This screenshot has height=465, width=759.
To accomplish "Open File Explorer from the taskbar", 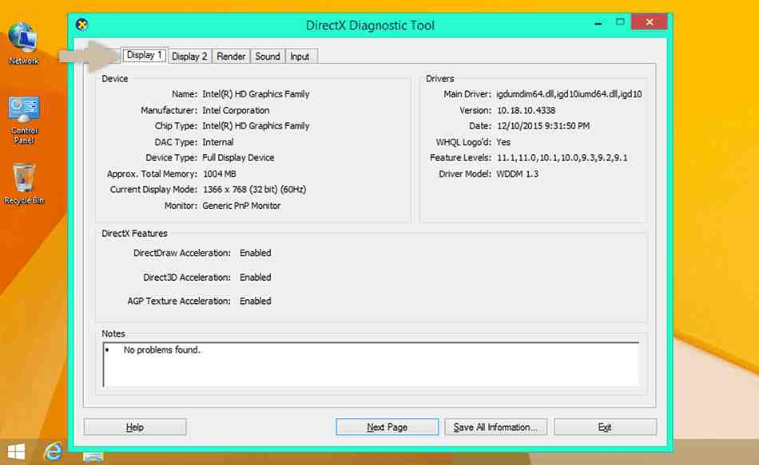I will click(93, 457).
